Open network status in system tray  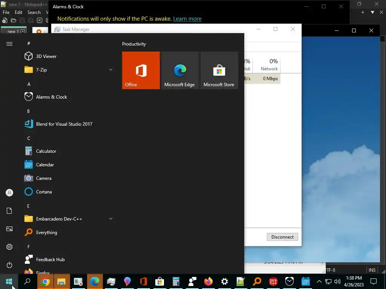328,281
